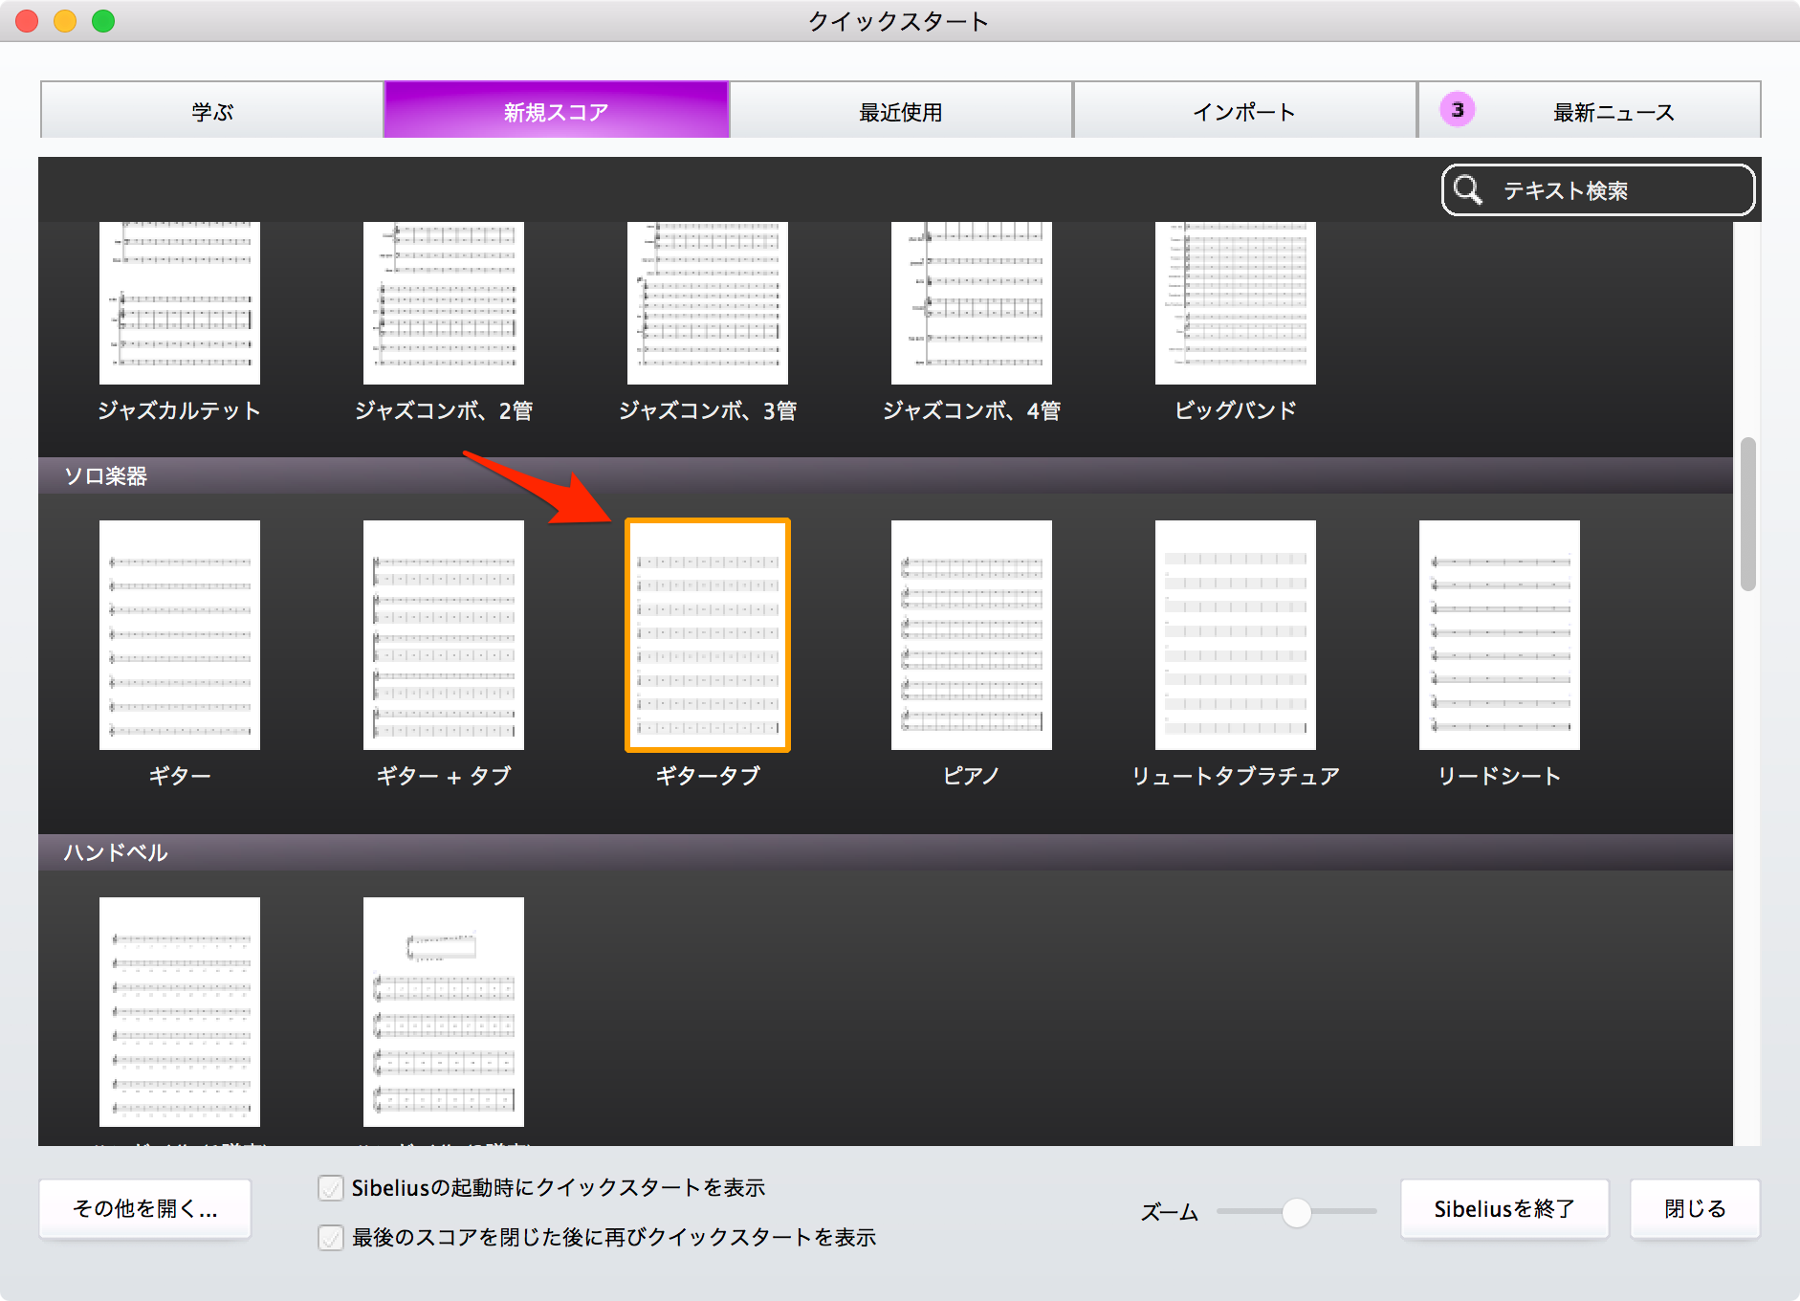Screen dimensions: 1800x1301
Task: Choose the ビッグバンド template
Action: coord(1236,303)
